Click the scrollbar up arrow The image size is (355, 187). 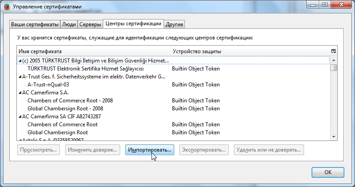click(334, 60)
